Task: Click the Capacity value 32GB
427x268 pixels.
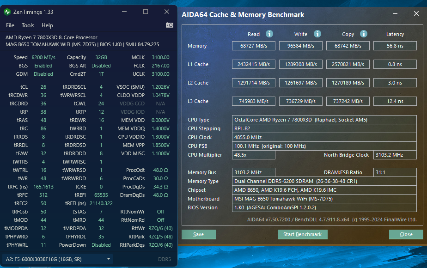Action: coord(101,57)
